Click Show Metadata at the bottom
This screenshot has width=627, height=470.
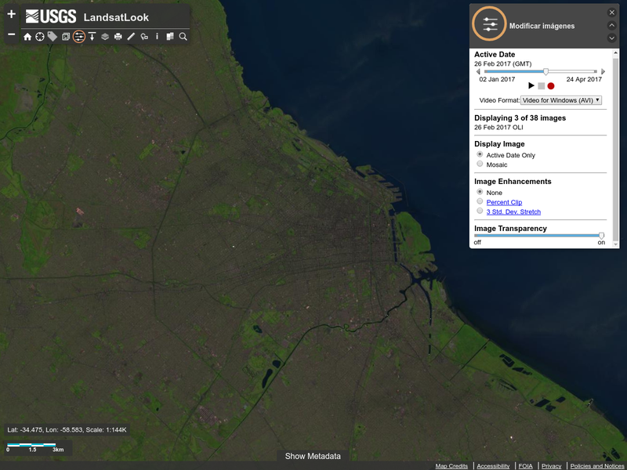(x=313, y=456)
